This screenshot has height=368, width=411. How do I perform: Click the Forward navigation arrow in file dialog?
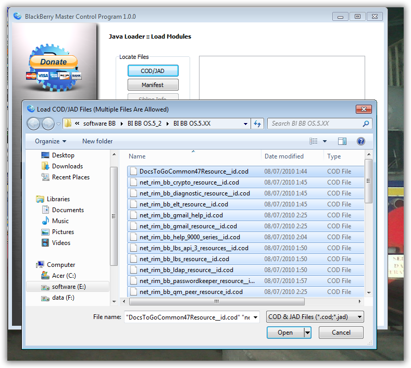(48, 124)
